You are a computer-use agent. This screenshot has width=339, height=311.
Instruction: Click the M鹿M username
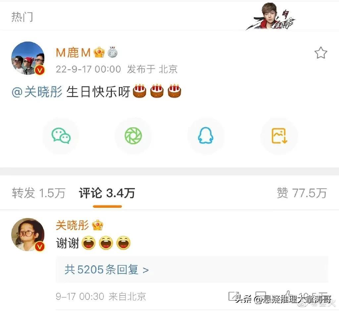pos(73,53)
